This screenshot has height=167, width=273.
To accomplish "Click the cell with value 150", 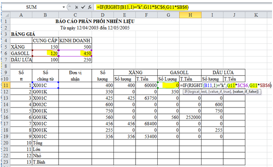I will point(45,47).
